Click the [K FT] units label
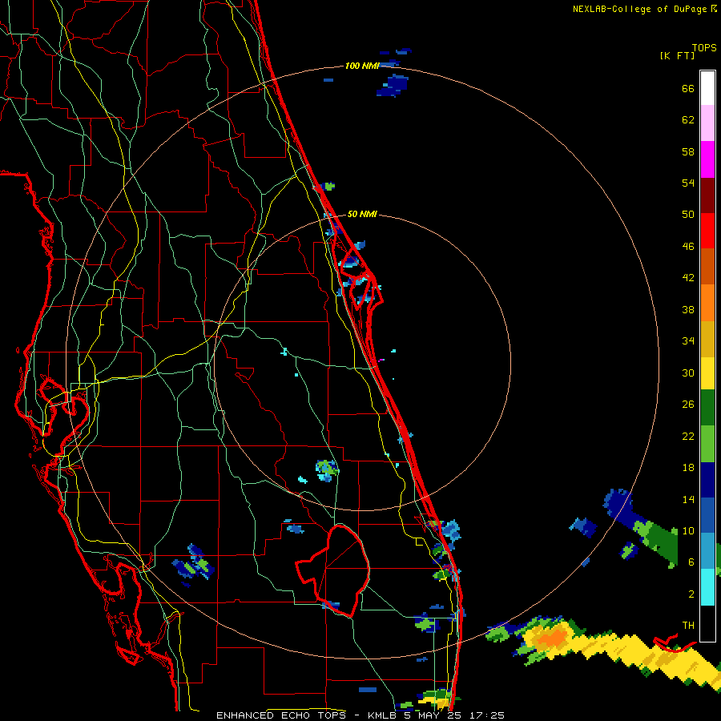Image resolution: width=721 pixels, height=721 pixels. point(677,55)
